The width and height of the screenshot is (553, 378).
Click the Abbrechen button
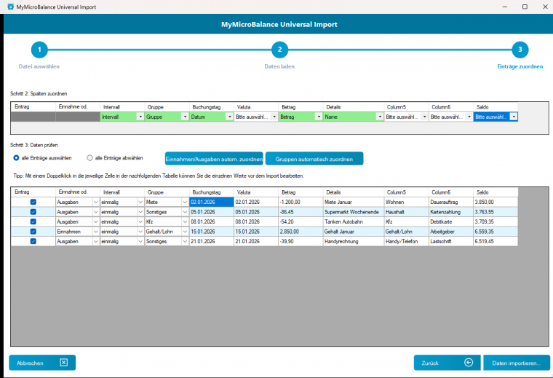(42, 363)
